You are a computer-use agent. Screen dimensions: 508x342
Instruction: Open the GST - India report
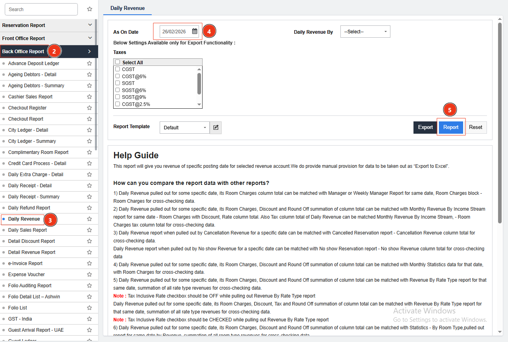[x=20, y=319]
